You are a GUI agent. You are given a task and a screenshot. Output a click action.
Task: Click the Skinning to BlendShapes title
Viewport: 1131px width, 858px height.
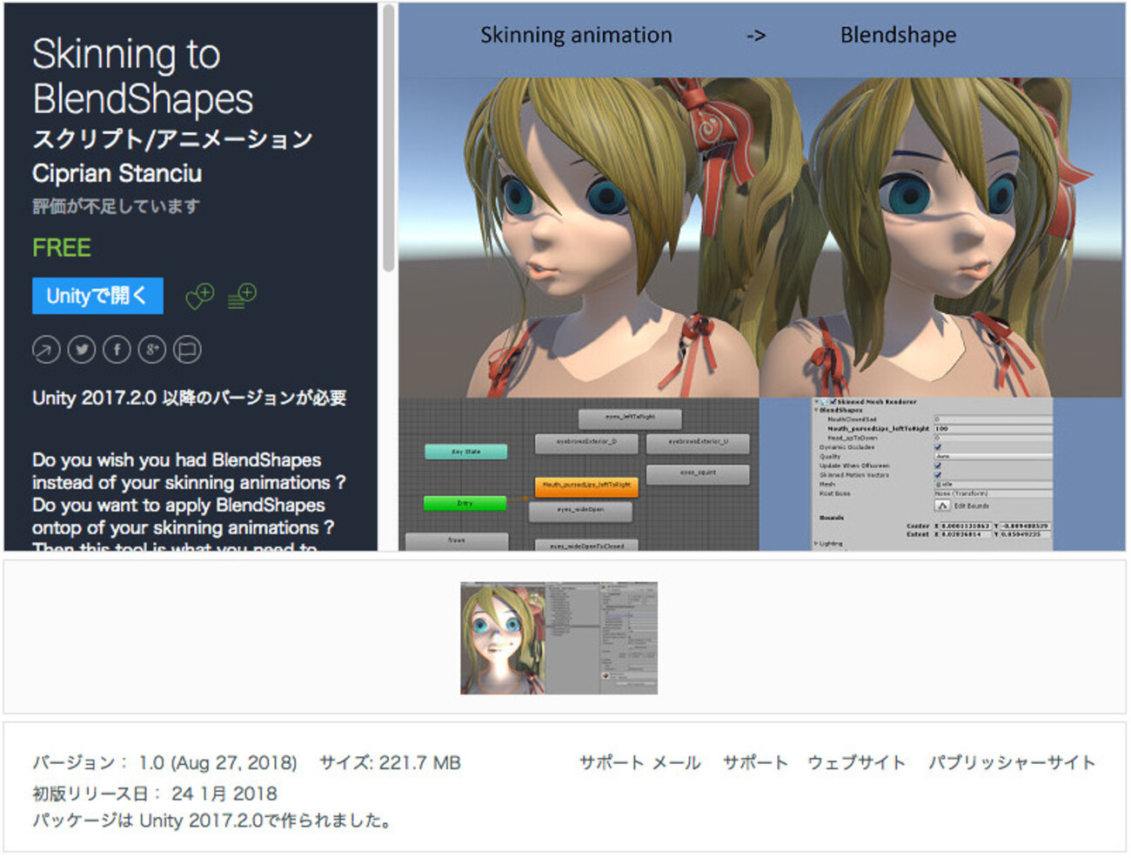144,77
